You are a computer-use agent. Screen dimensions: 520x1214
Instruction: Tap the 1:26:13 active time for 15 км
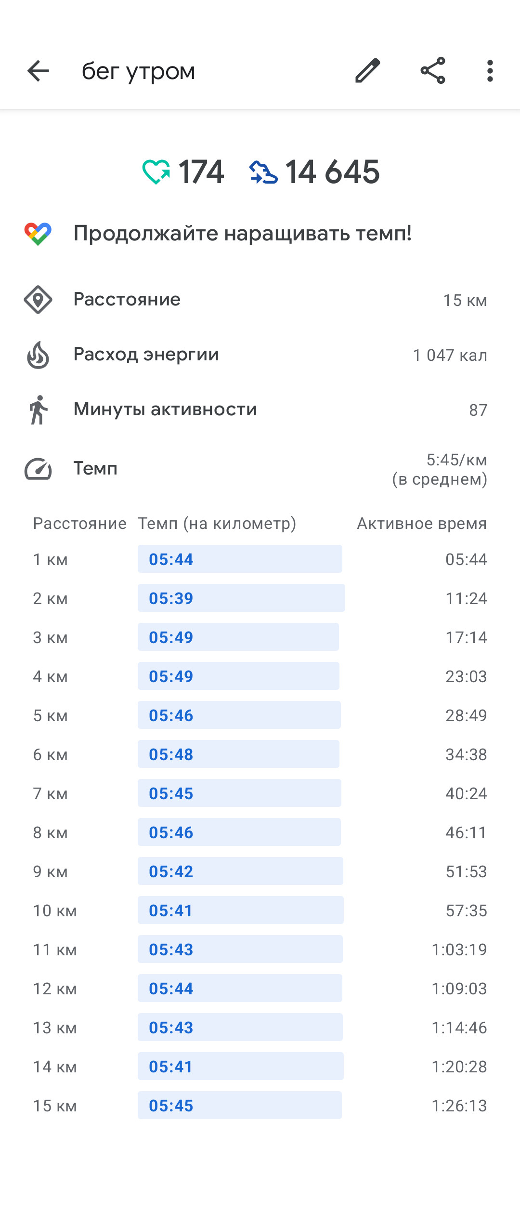(x=459, y=1106)
